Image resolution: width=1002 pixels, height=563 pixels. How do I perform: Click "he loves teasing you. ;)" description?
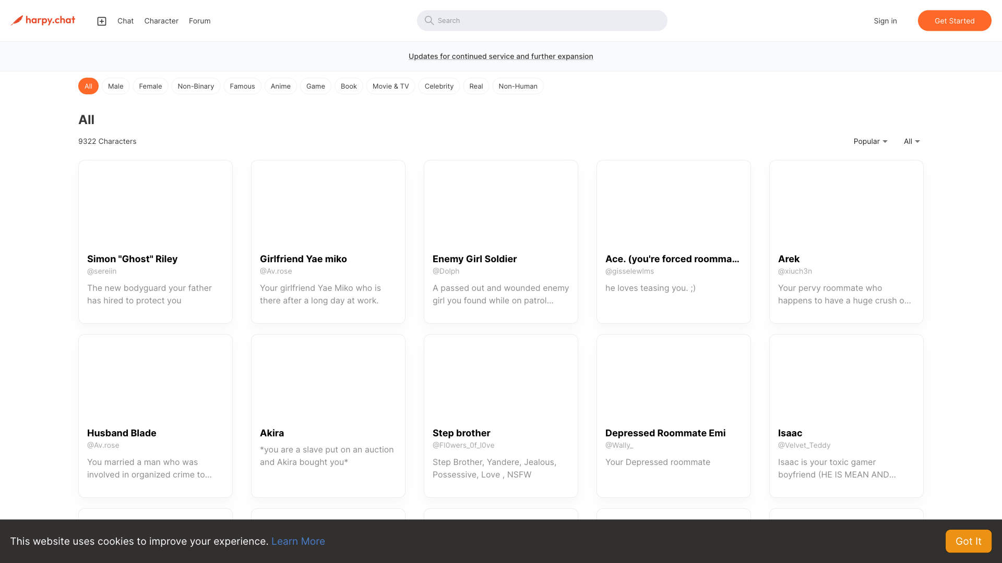(x=650, y=288)
